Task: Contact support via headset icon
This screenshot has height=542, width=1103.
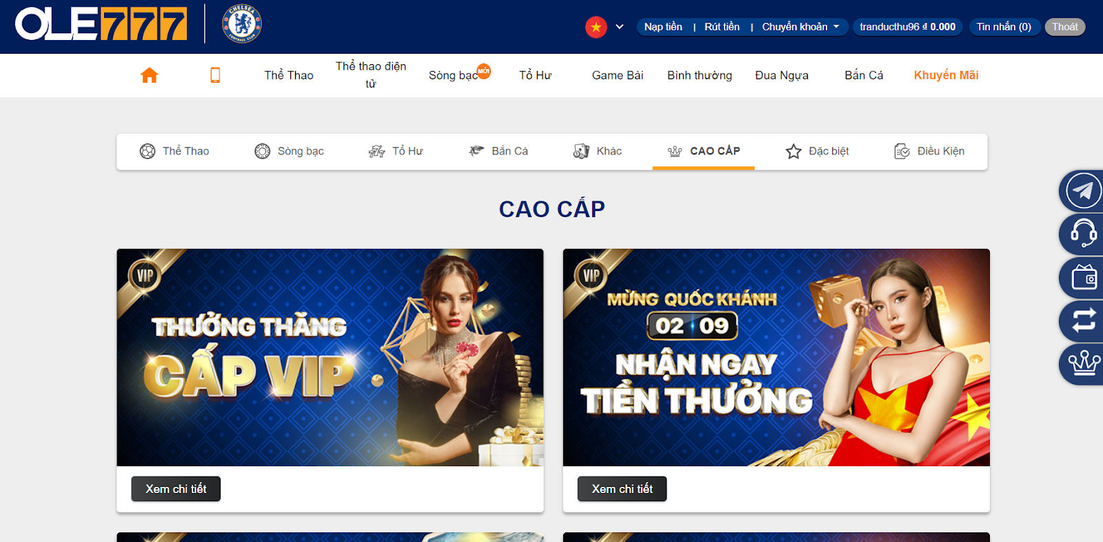Action: pyautogui.click(x=1082, y=234)
